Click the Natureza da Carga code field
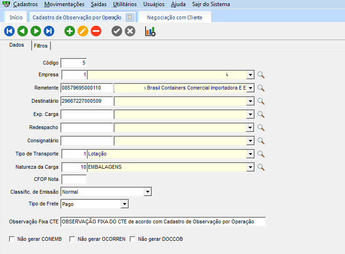This screenshot has width=345, height=254. tap(74, 167)
